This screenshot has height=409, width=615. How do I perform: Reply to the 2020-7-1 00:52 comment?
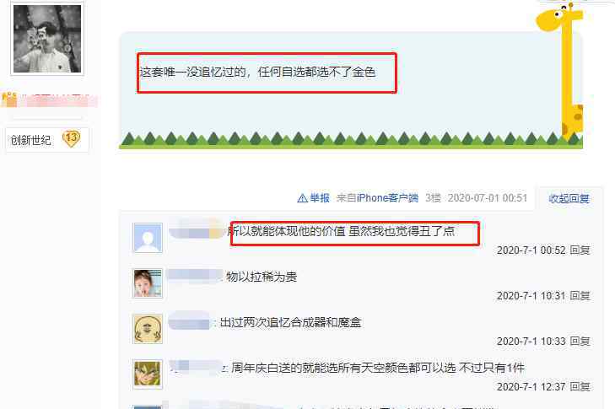(x=580, y=250)
